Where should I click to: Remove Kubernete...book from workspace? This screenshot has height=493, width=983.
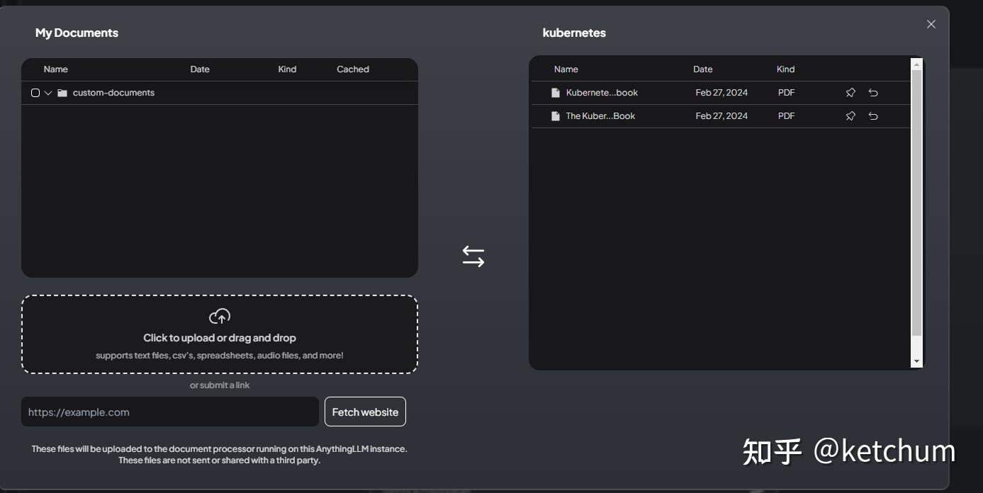point(873,93)
